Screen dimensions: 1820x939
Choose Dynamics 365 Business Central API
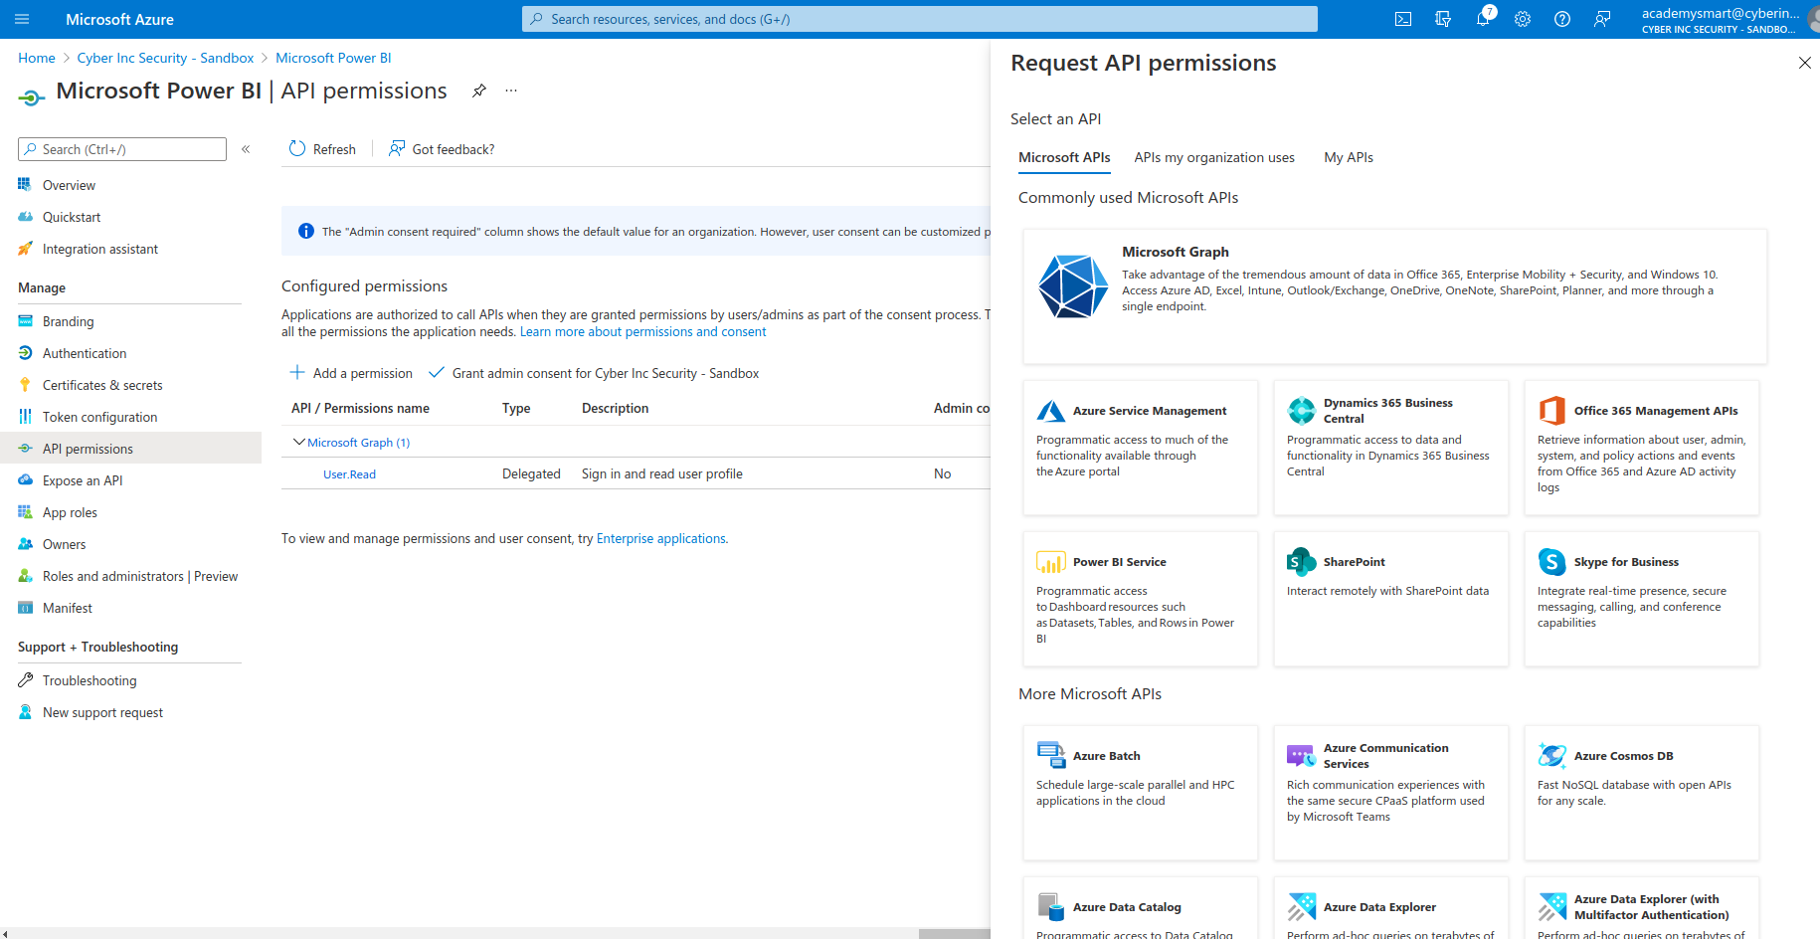pyautogui.click(x=1390, y=448)
